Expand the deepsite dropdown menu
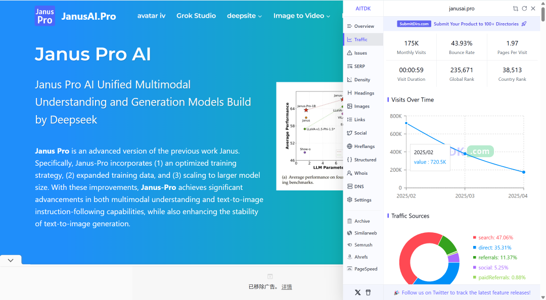546x300 pixels. click(x=244, y=16)
